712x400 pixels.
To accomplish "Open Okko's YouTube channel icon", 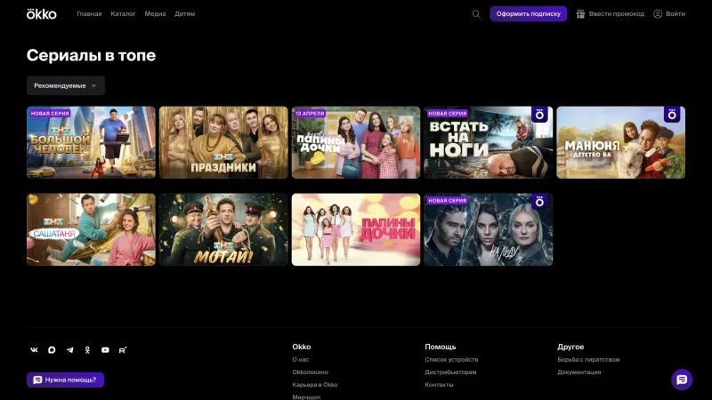I will 105,350.
